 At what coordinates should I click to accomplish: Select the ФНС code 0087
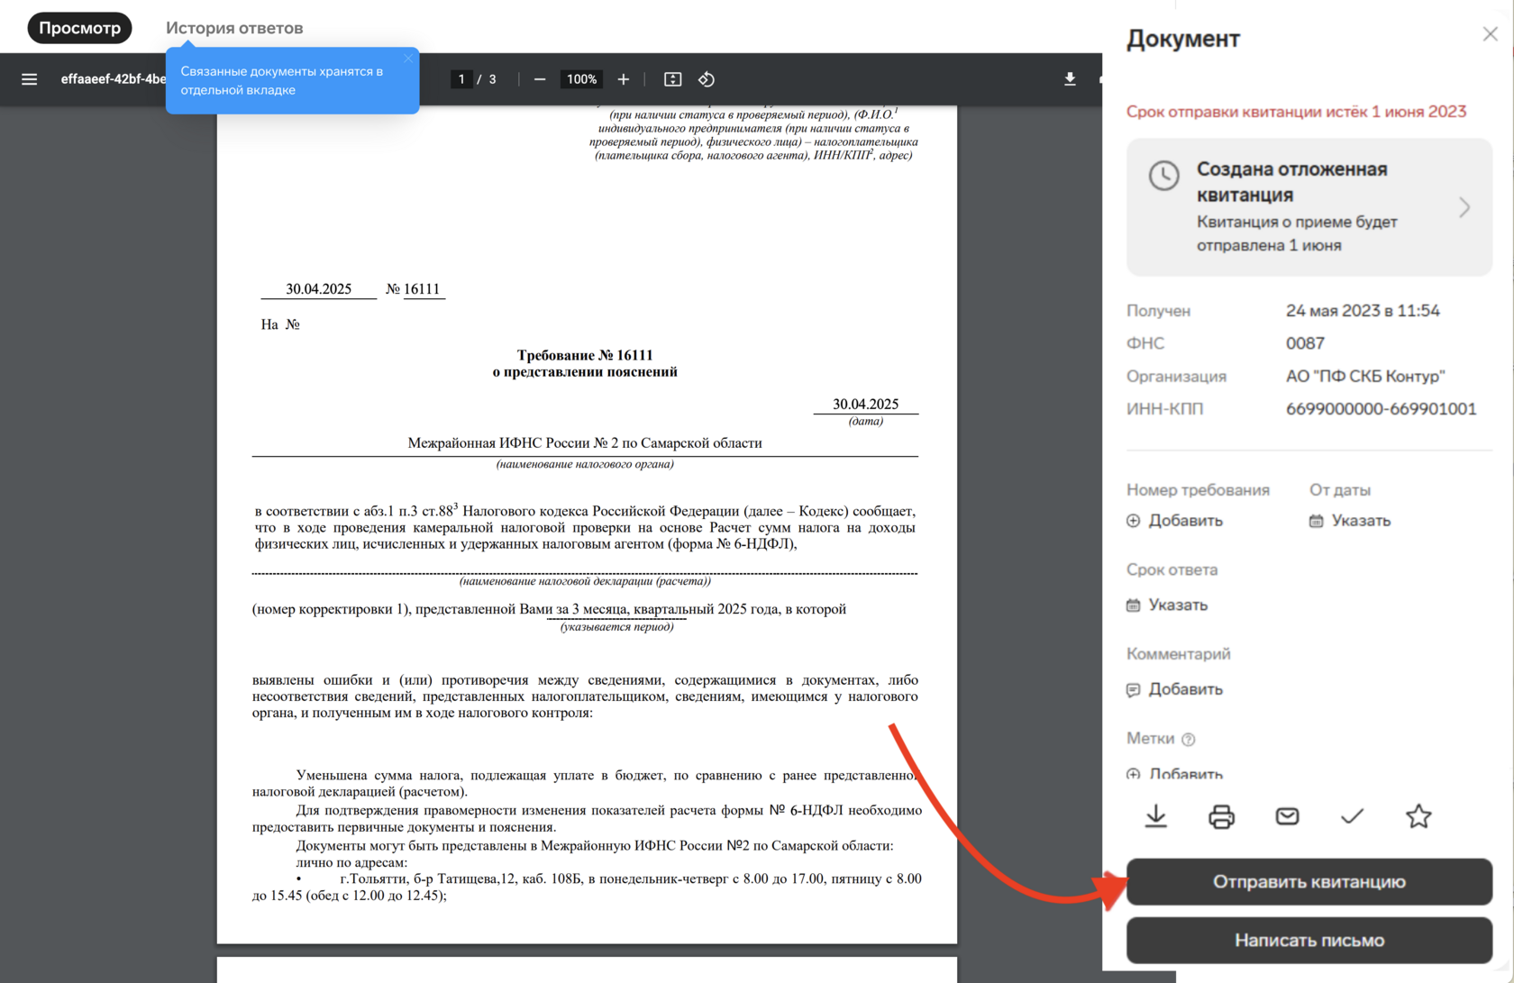pos(1305,343)
